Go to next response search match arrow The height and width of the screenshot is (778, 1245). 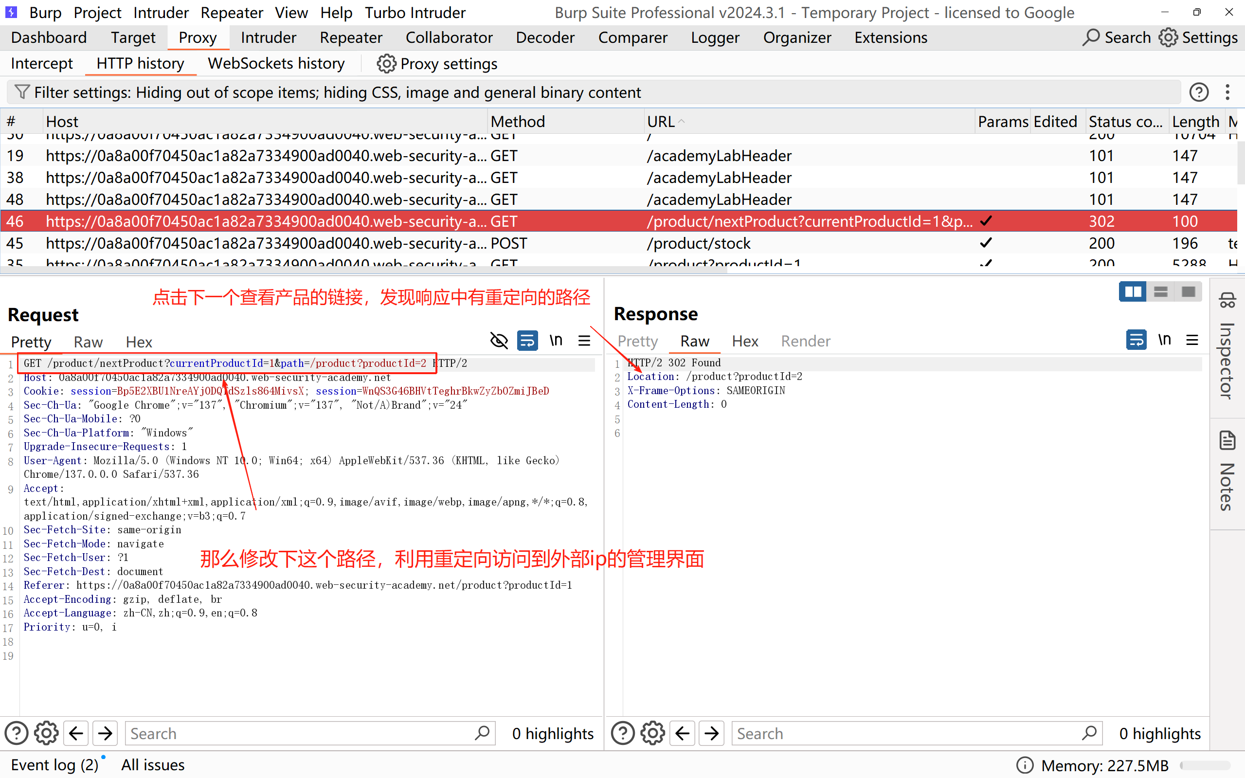[711, 733]
